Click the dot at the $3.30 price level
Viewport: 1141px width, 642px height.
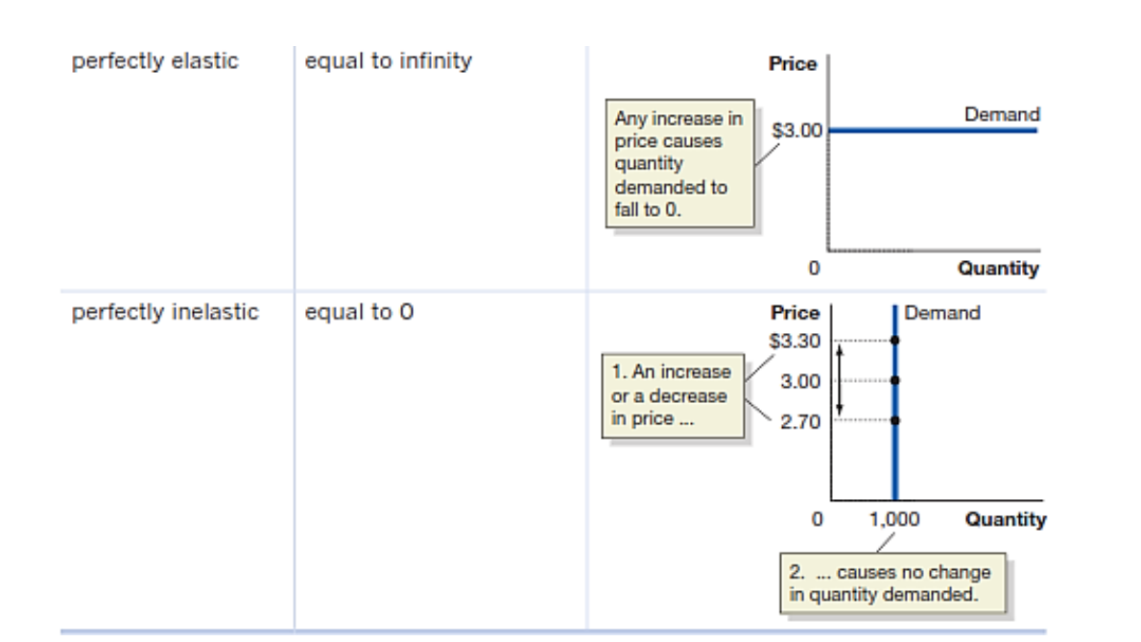pos(894,340)
